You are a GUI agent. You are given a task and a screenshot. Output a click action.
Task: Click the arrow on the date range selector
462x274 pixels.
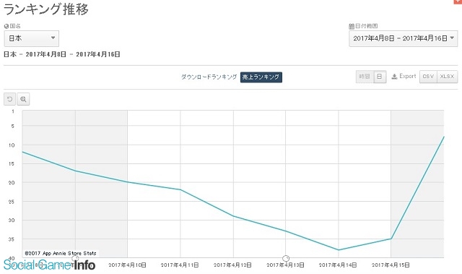452,38
